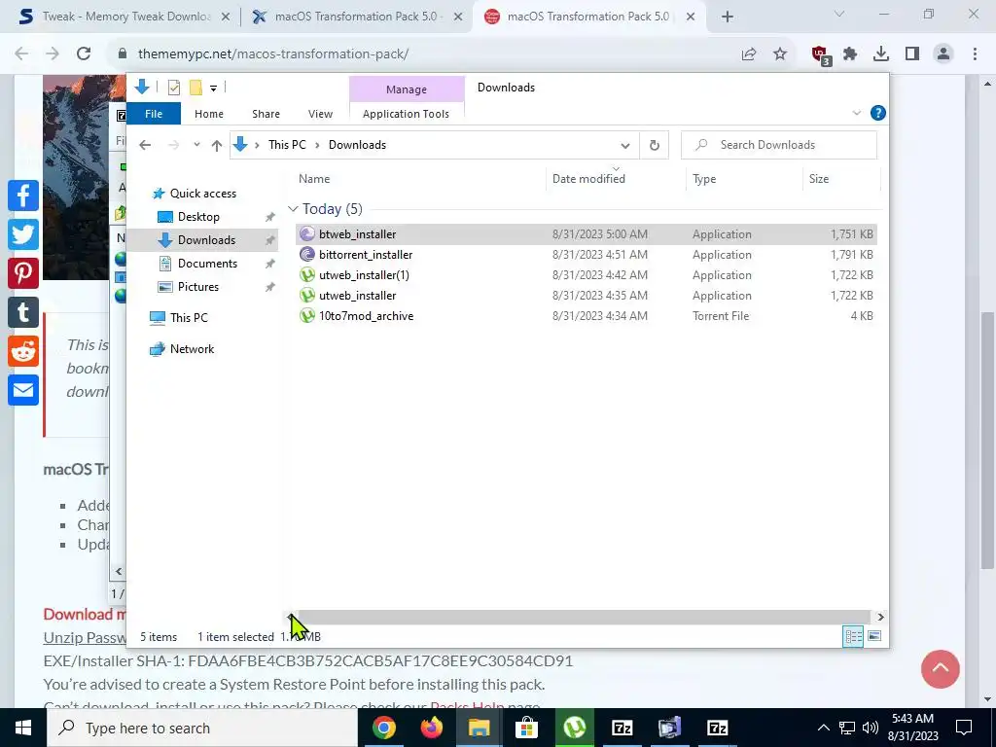Share page on Tumblr
Screen dimensions: 996x747
[x=23, y=312]
